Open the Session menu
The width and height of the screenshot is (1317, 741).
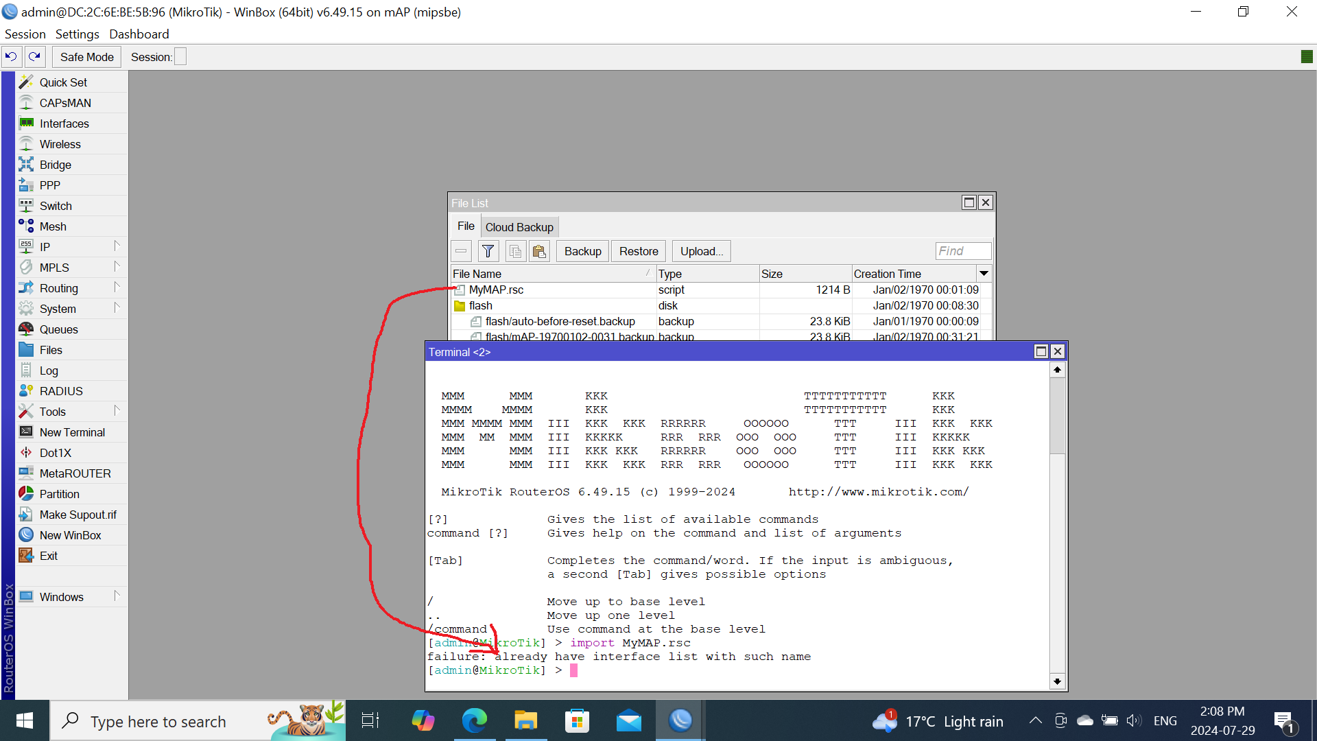click(x=25, y=34)
